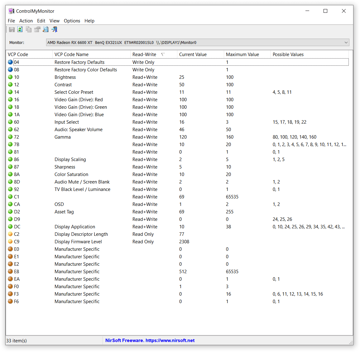Select the Video Gain (Drive): Green row
This screenshot has height=352, width=360.
click(178, 107)
